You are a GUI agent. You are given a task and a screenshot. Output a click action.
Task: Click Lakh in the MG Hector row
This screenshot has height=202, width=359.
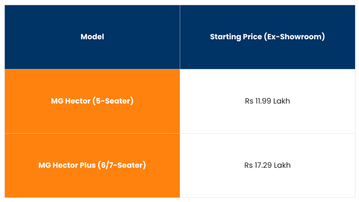click(282, 101)
